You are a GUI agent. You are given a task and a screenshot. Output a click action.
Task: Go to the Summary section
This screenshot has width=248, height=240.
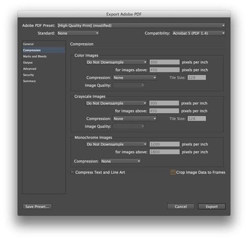point(29,81)
